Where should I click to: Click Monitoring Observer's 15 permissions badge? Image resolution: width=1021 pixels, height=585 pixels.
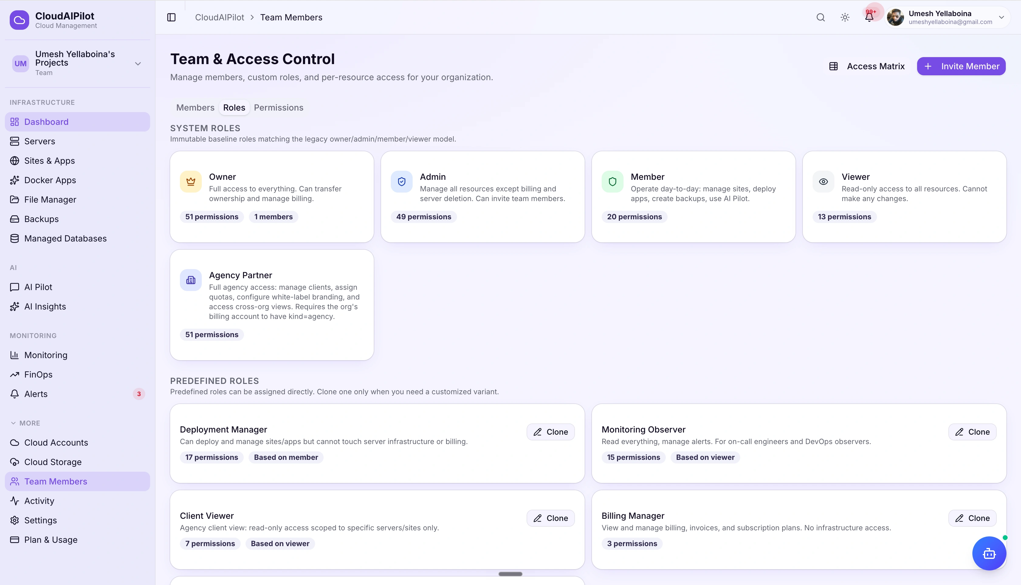634,457
